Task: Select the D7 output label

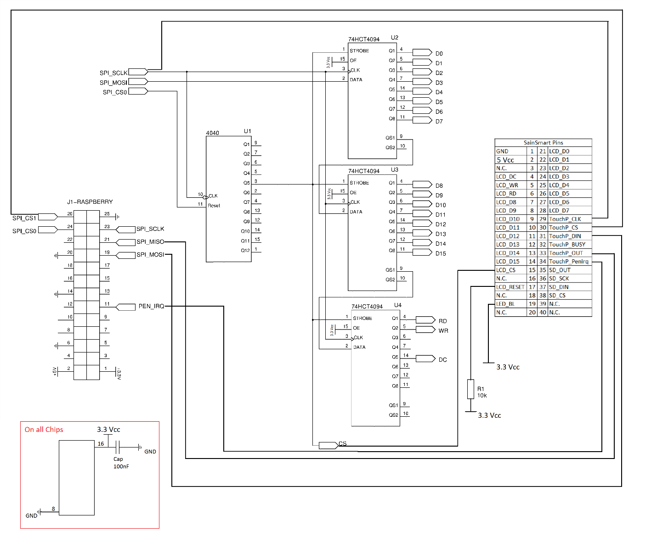Action: 439,122
